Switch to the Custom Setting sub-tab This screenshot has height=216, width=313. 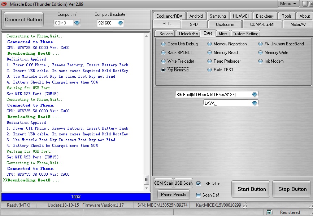(245, 34)
